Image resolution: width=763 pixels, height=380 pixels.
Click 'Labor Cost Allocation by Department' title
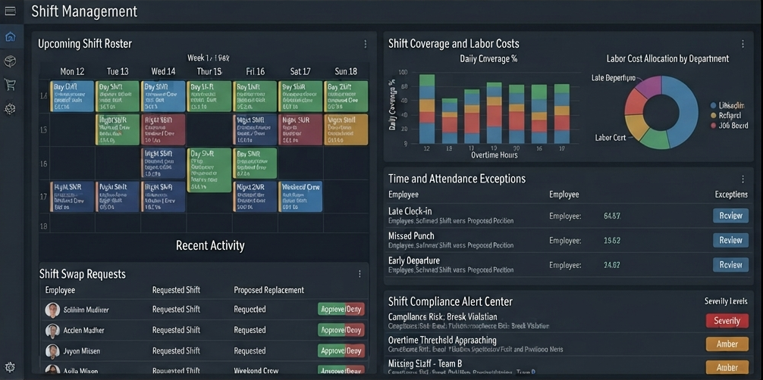pyautogui.click(x=667, y=59)
